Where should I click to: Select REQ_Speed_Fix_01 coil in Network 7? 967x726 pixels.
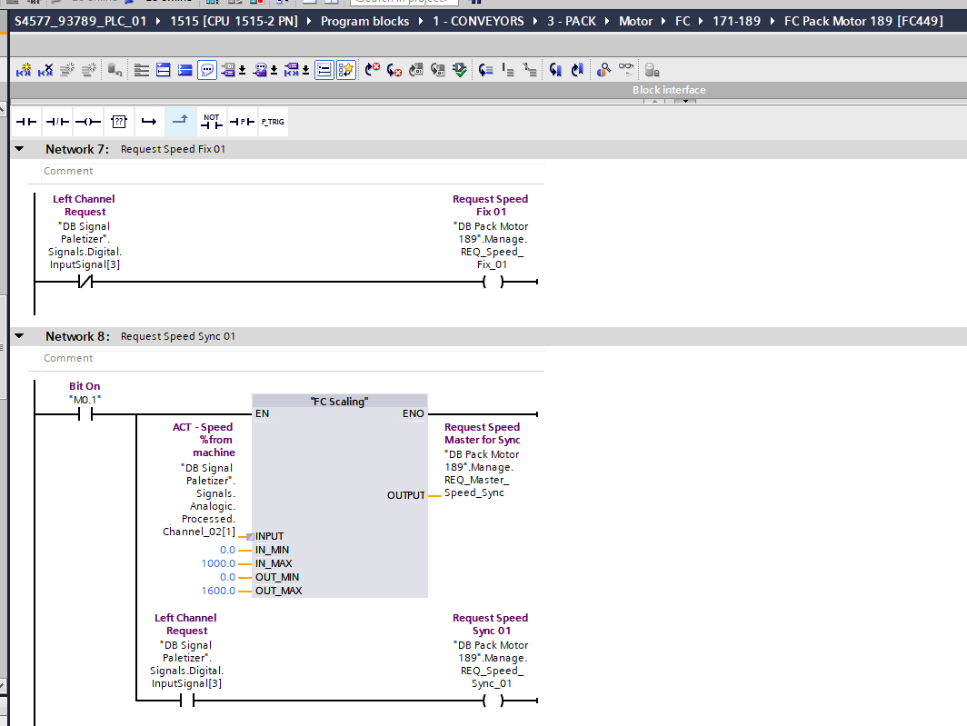(x=493, y=282)
